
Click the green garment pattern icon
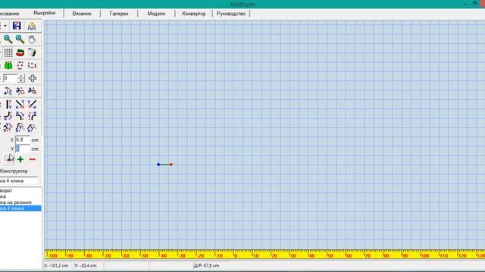coord(8,66)
